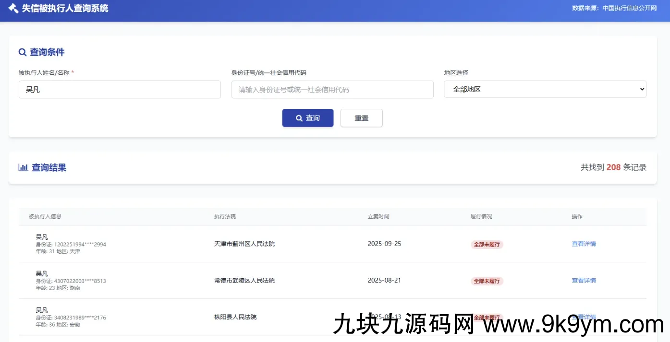Focus the 被执行人姓名 field containing 吴凡
Viewport: 670px width, 342px height.
point(120,90)
